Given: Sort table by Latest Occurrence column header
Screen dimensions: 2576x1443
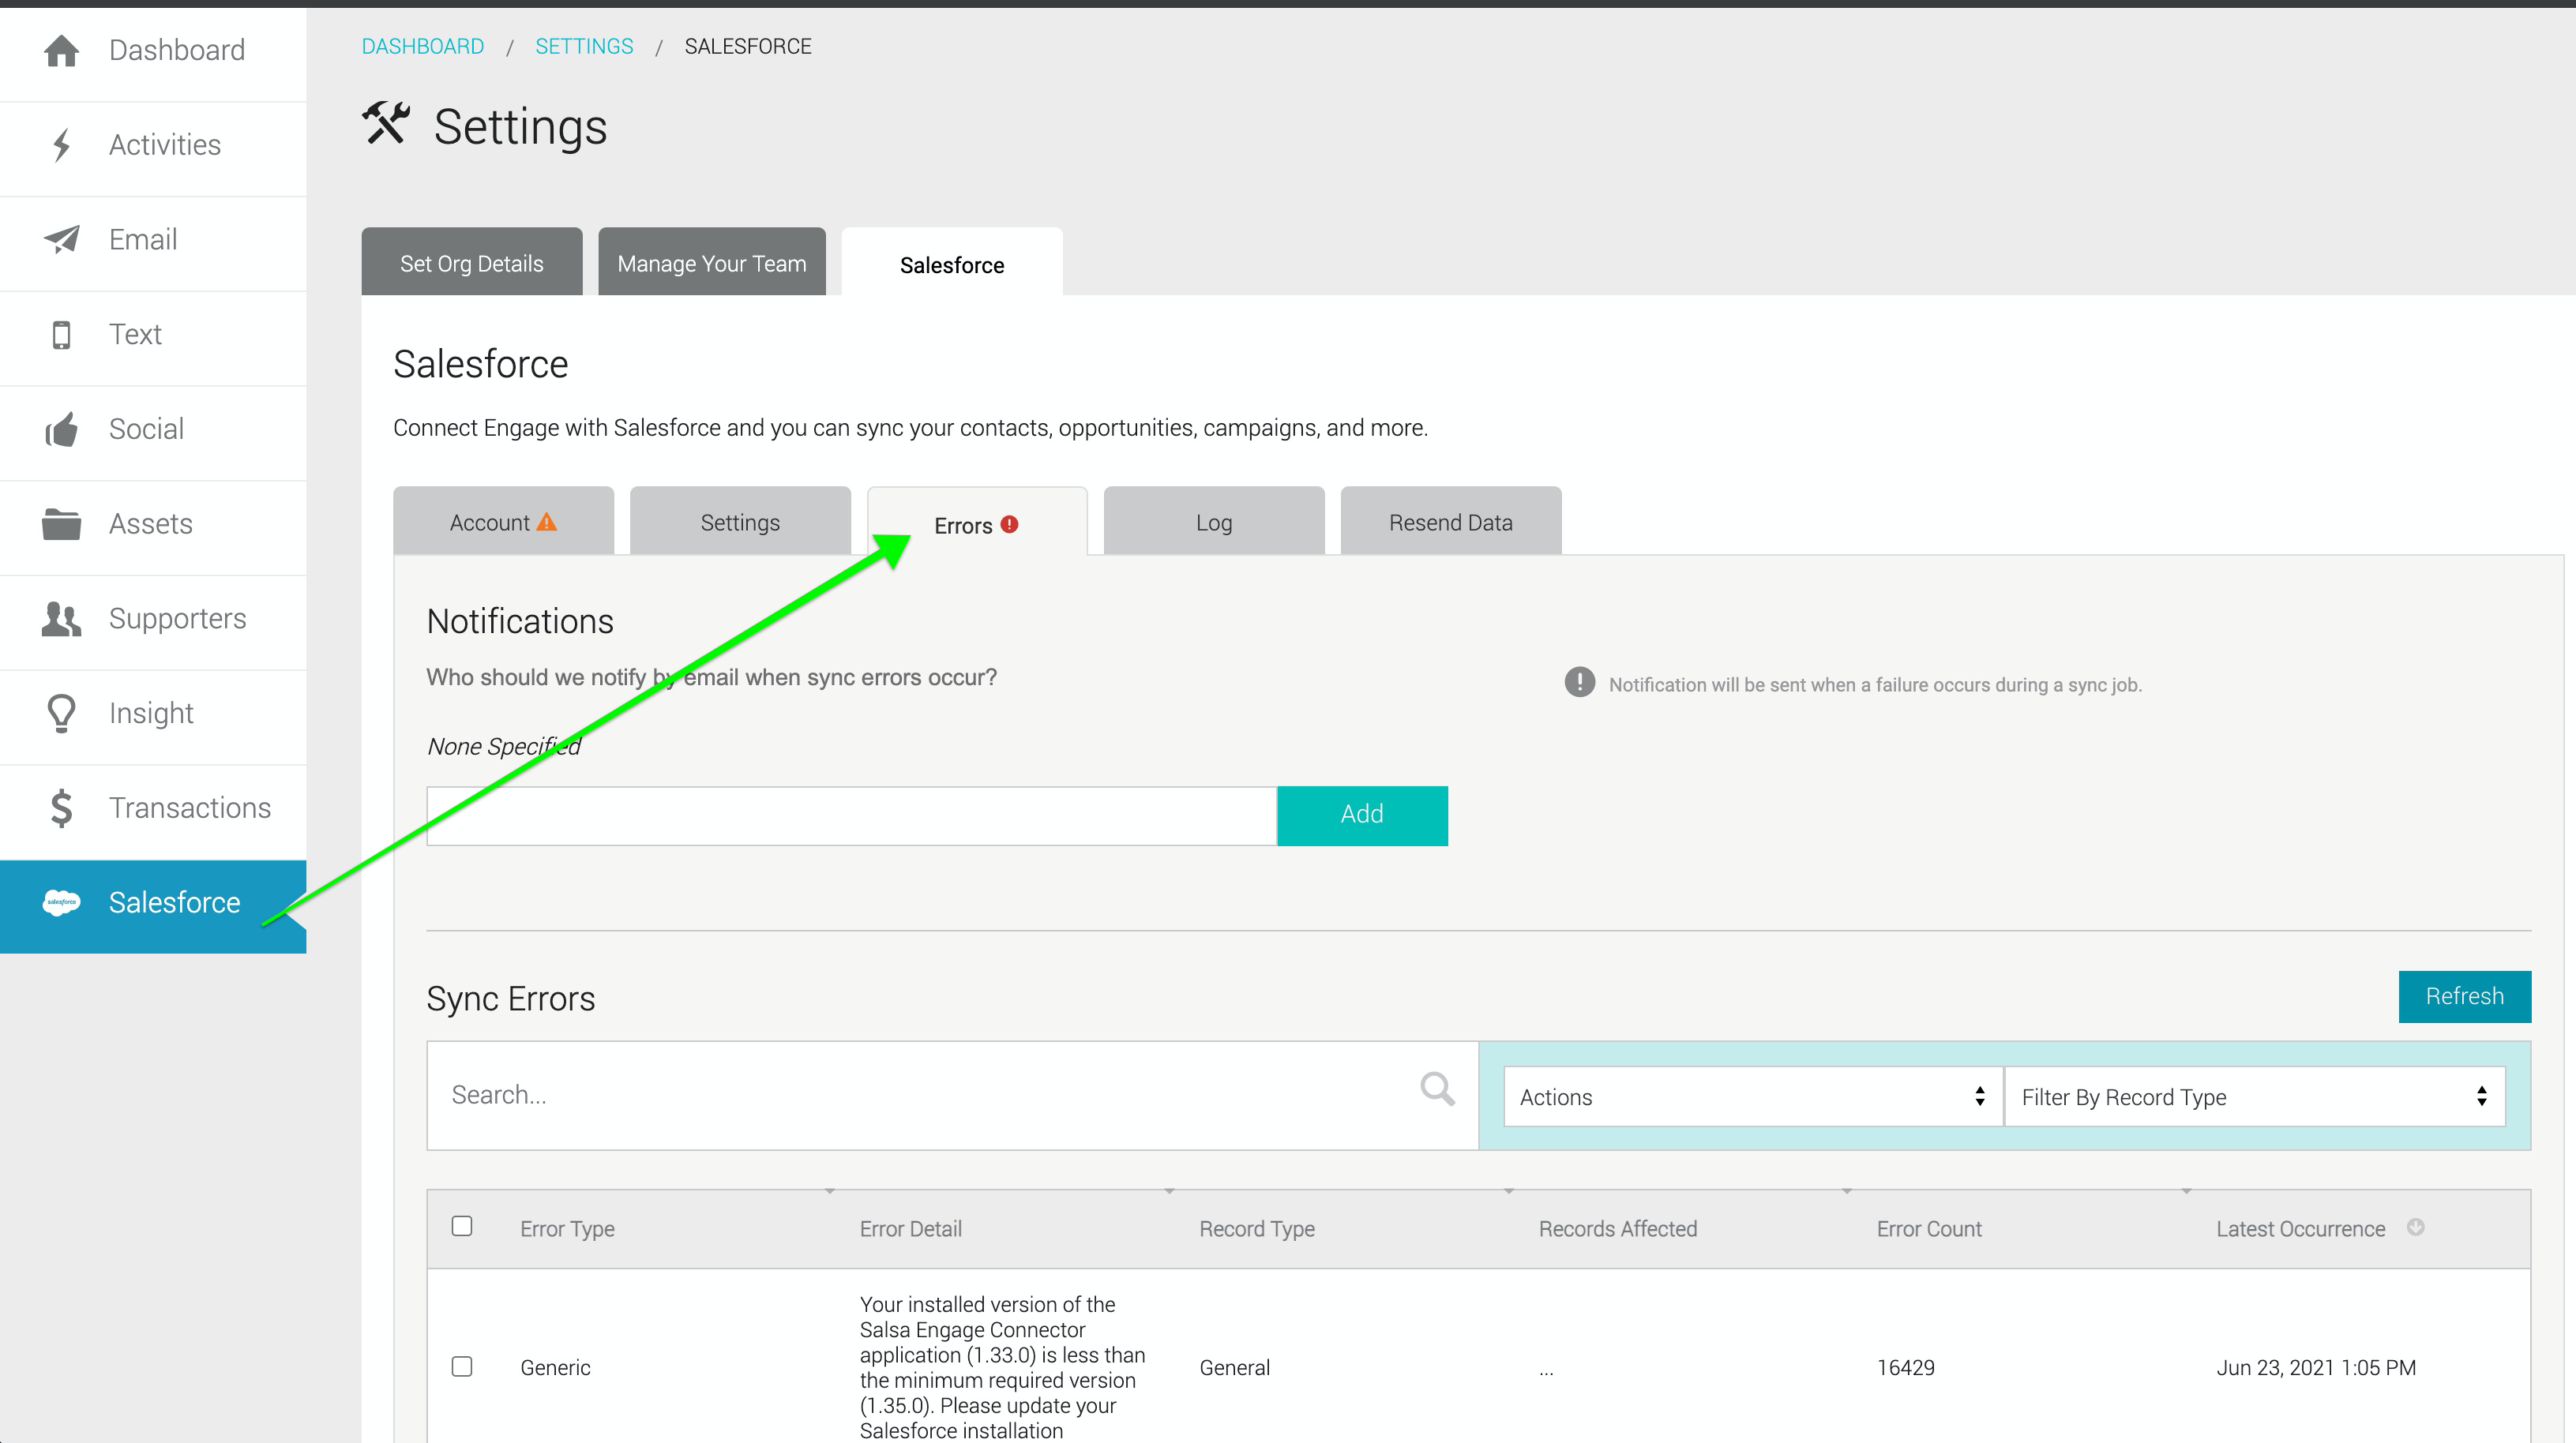Looking at the screenshot, I should 2301,1228.
